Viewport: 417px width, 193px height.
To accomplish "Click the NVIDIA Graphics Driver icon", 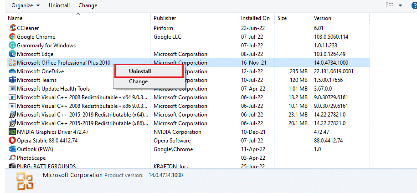I will click(x=12, y=132).
